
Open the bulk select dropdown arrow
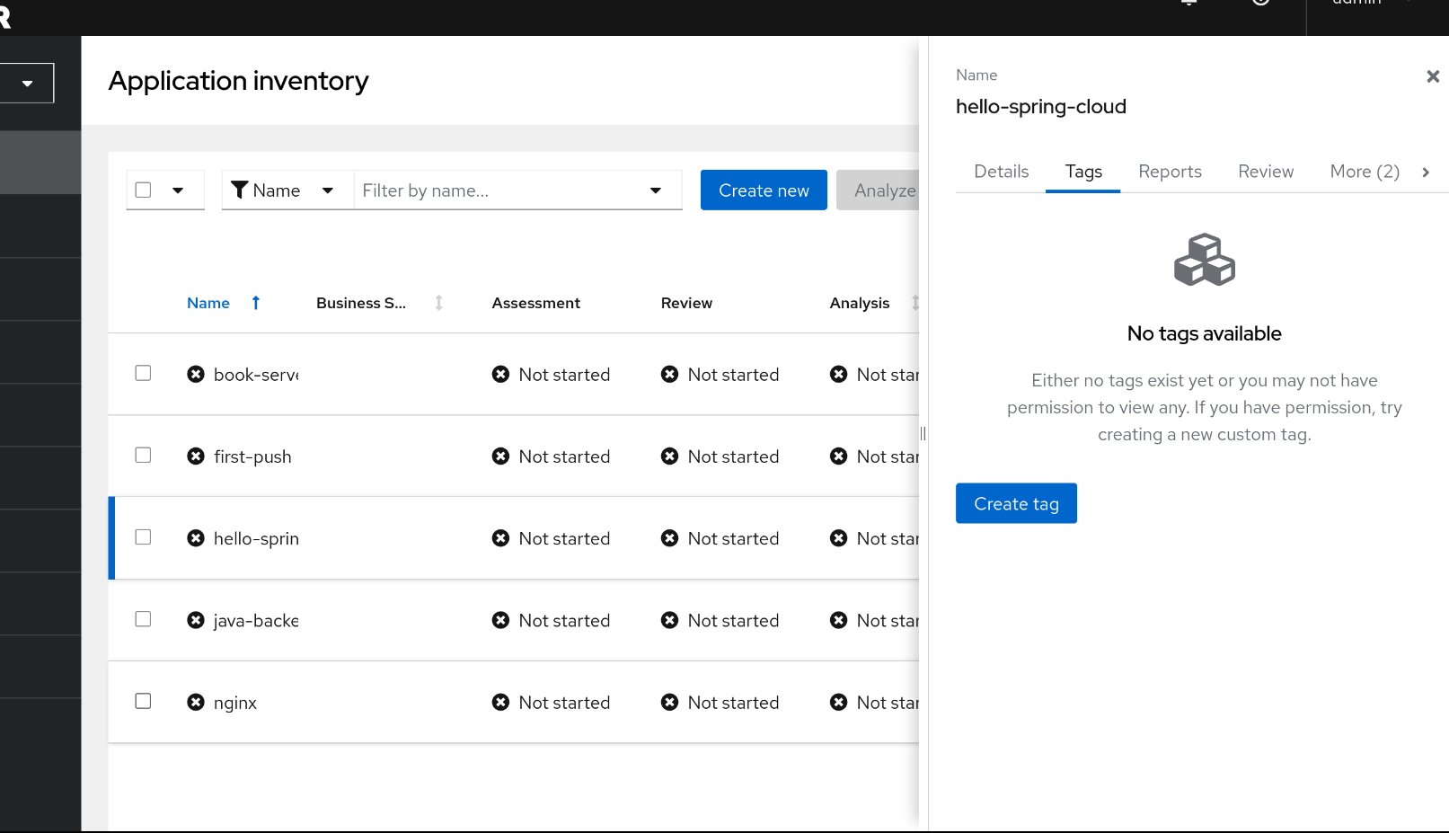178,190
